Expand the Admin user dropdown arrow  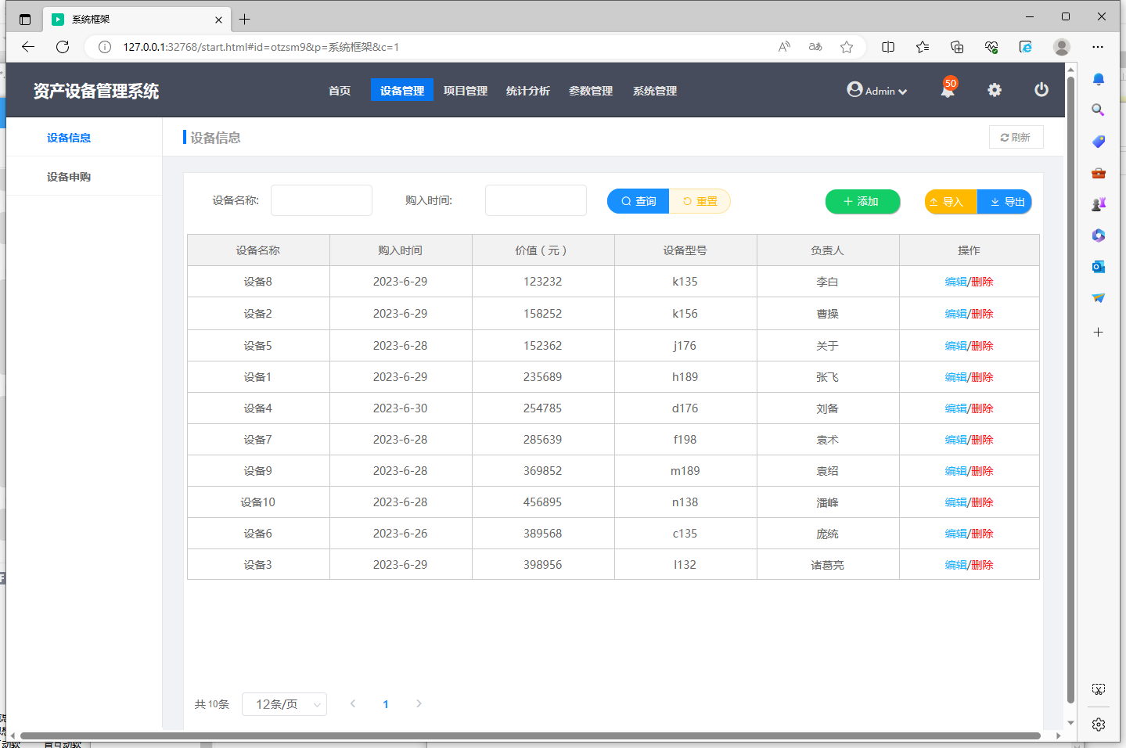click(903, 92)
